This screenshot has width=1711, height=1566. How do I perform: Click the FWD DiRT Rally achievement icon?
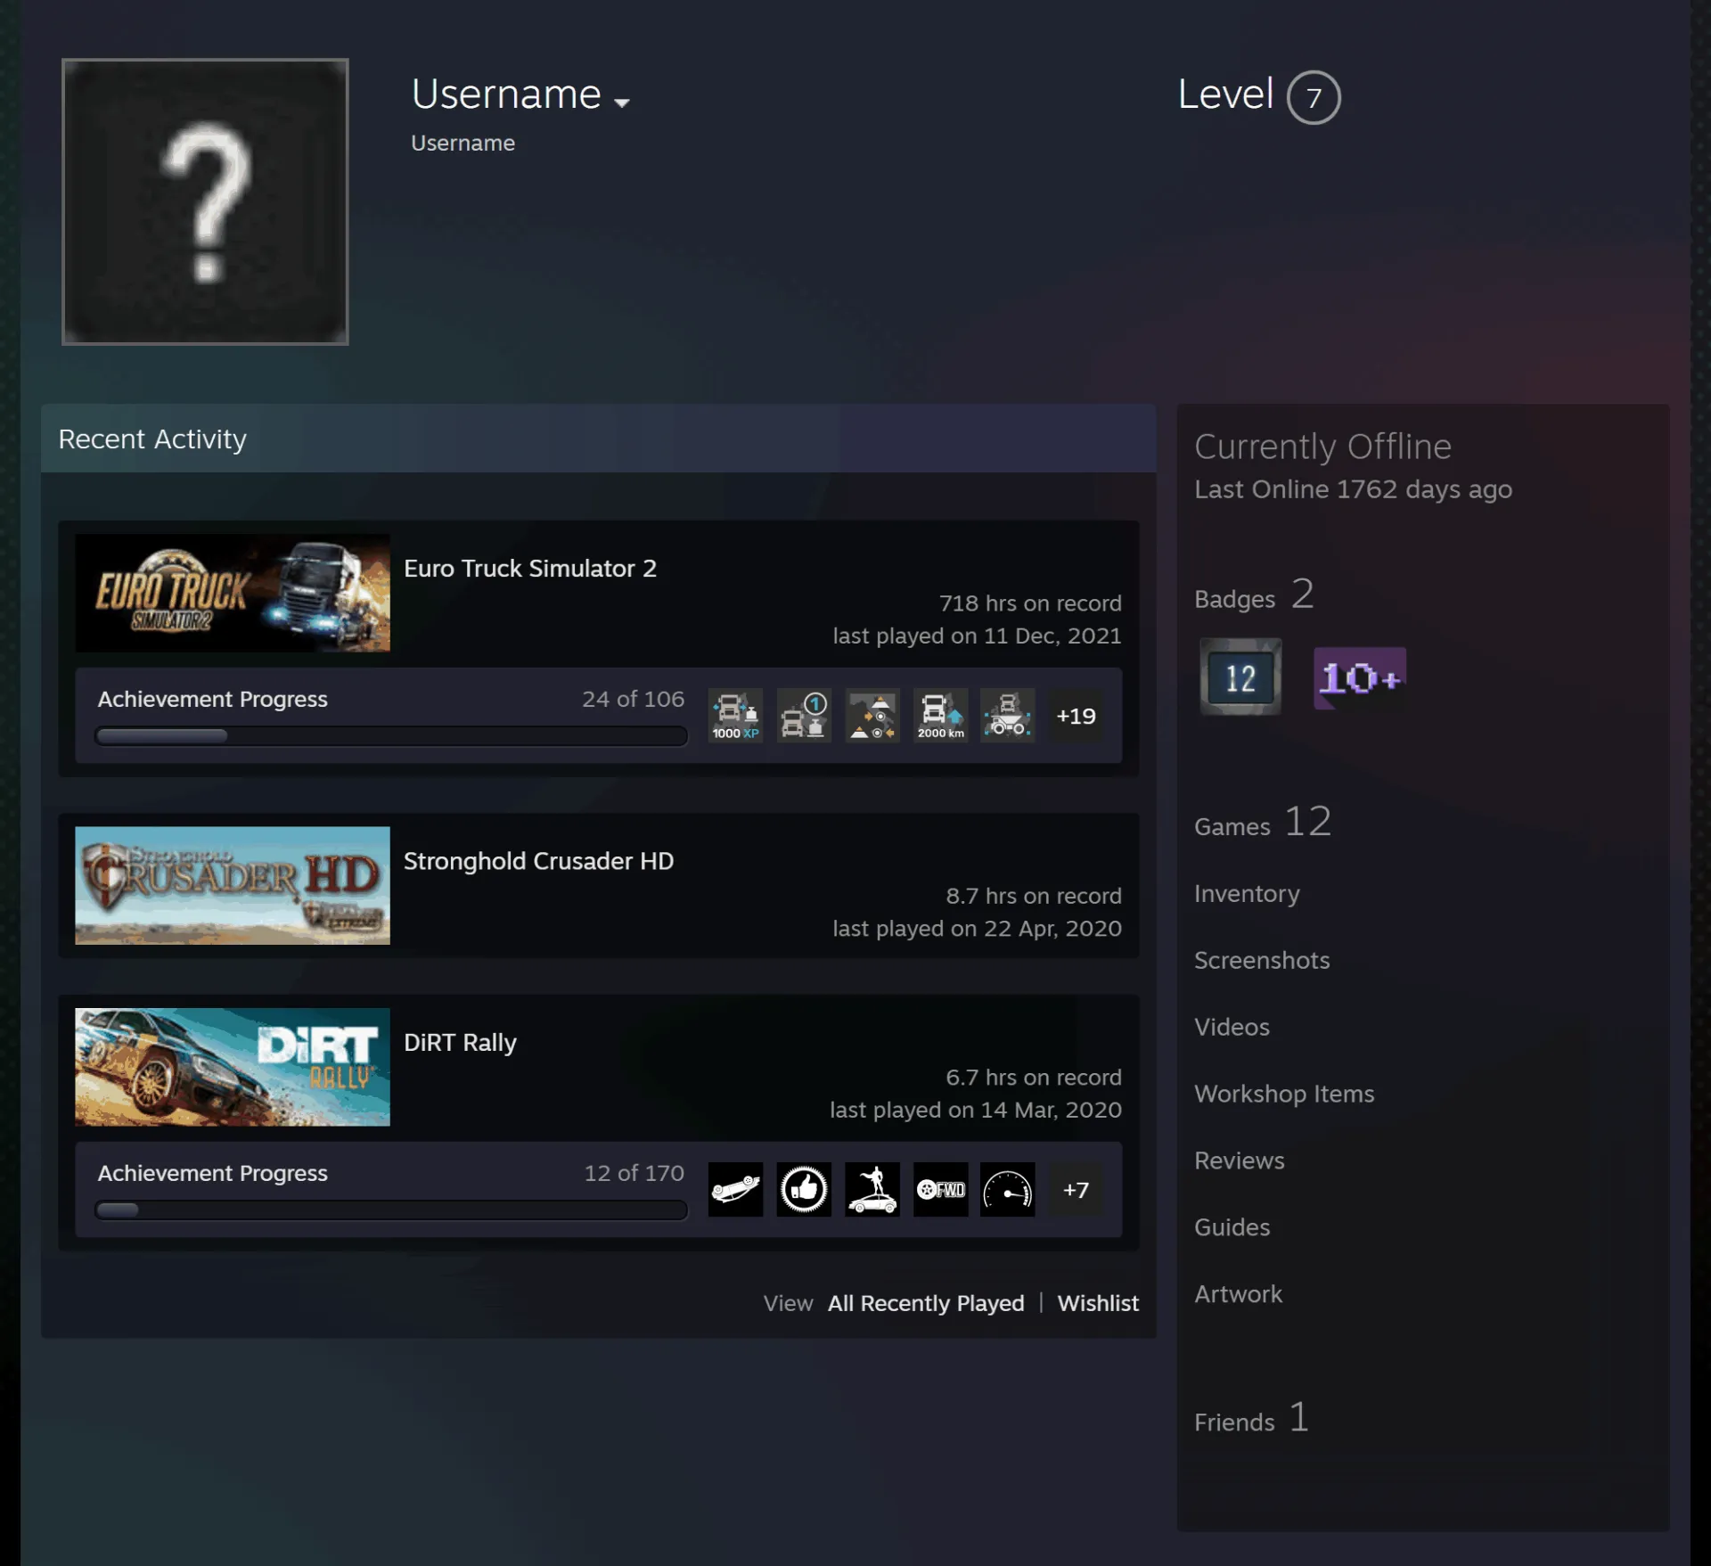tap(940, 1189)
